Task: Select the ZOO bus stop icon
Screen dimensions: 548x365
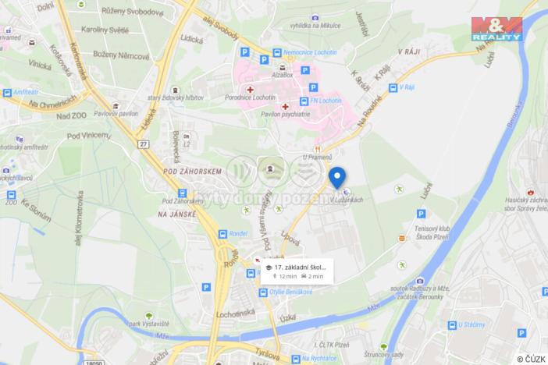Action: (11, 194)
